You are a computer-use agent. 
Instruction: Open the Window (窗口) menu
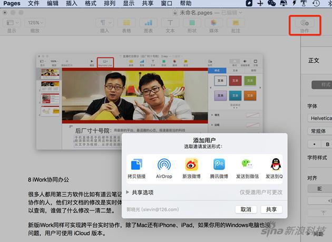point(167,3)
